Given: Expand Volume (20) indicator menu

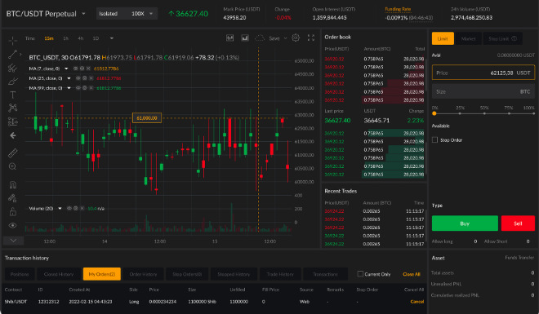Looking at the screenshot, I should (60, 208).
